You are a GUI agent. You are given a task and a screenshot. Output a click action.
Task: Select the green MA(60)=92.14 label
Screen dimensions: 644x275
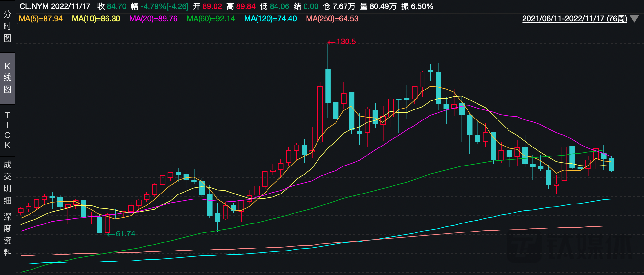coord(211,19)
